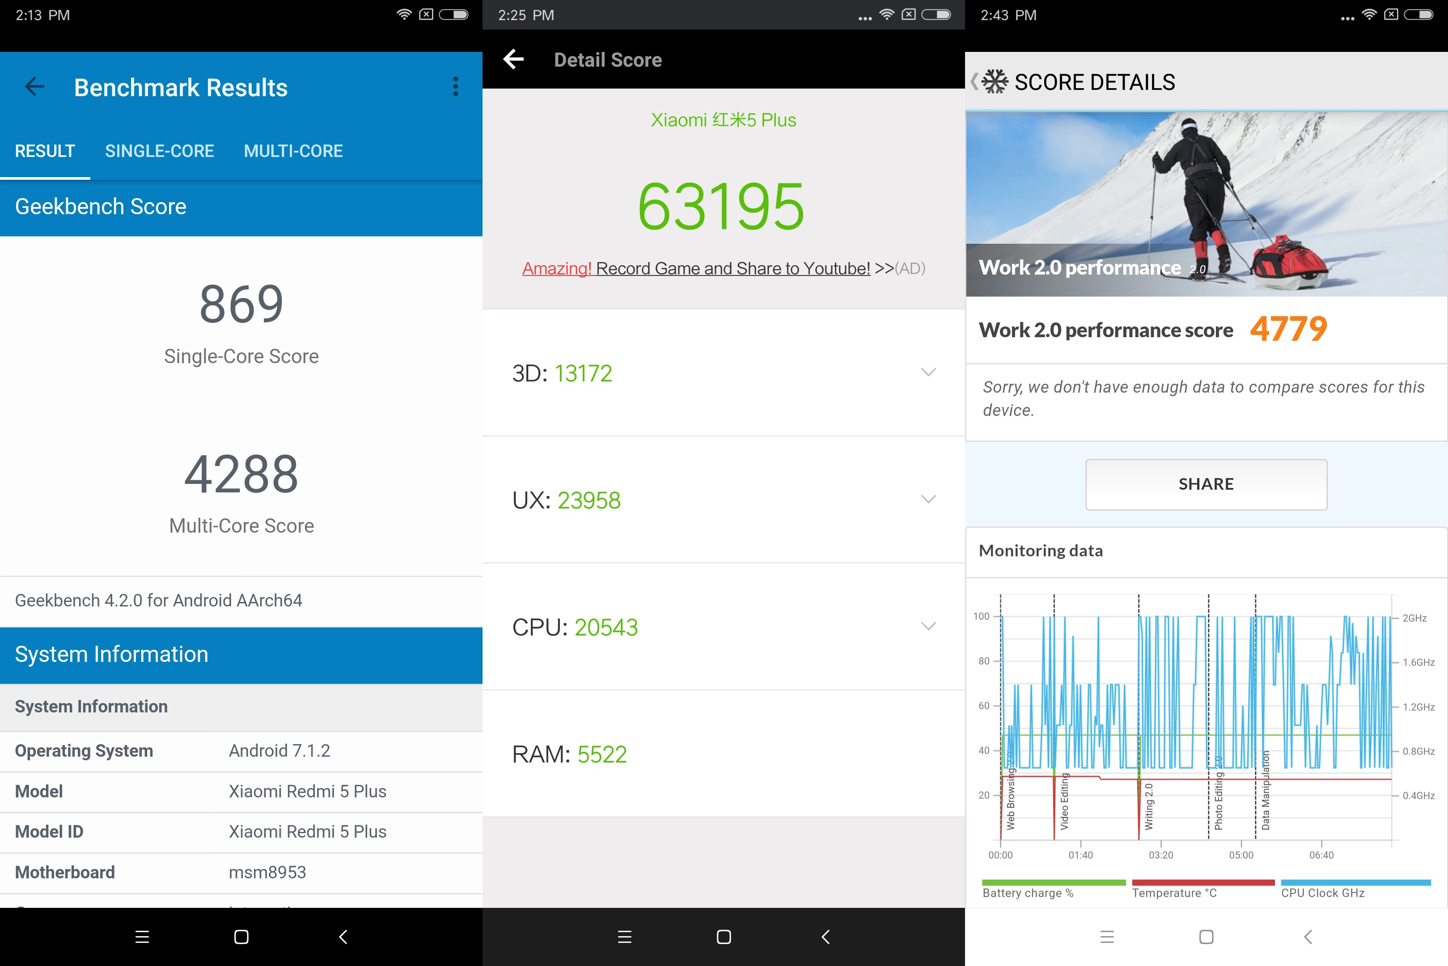Tap battery icon in Geekbench status bar
Screen dimensions: 1448x966
[453, 14]
